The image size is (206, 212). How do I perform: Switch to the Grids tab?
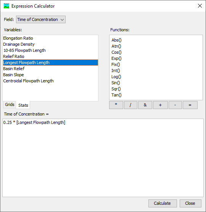(10, 104)
